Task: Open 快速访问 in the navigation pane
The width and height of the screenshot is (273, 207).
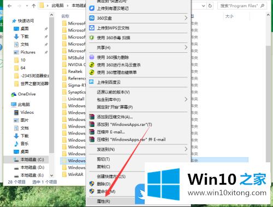Action: tap(26, 21)
